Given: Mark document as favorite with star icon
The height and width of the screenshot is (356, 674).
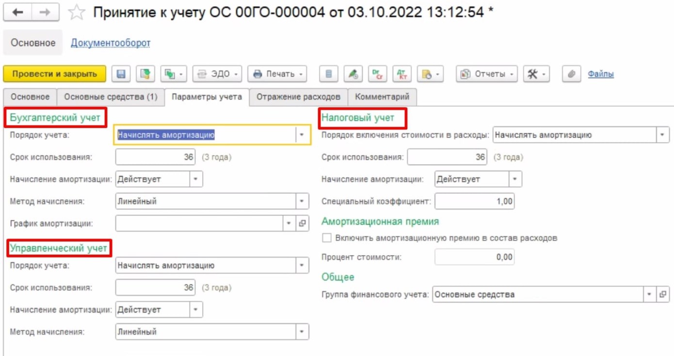Looking at the screenshot, I should [x=77, y=13].
